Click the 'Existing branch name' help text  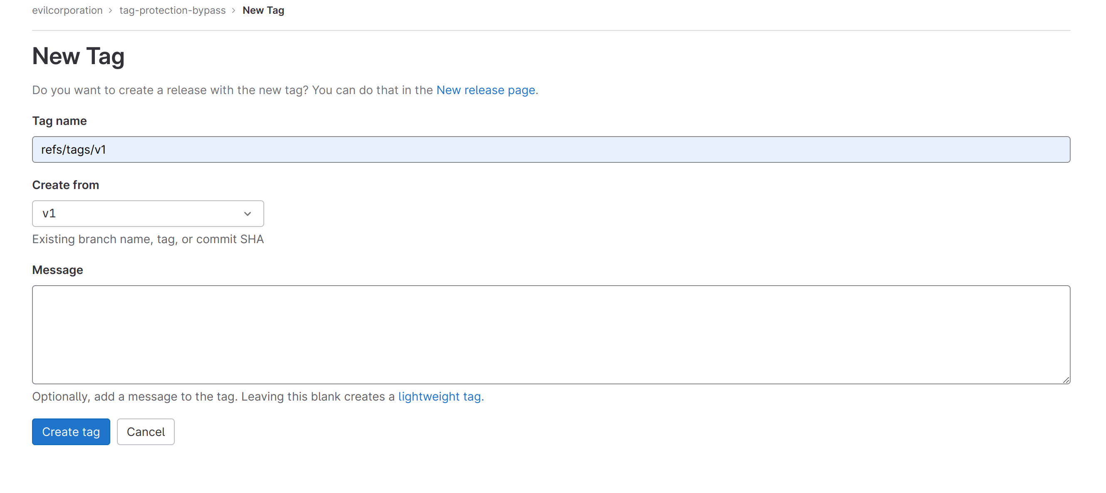pos(148,239)
